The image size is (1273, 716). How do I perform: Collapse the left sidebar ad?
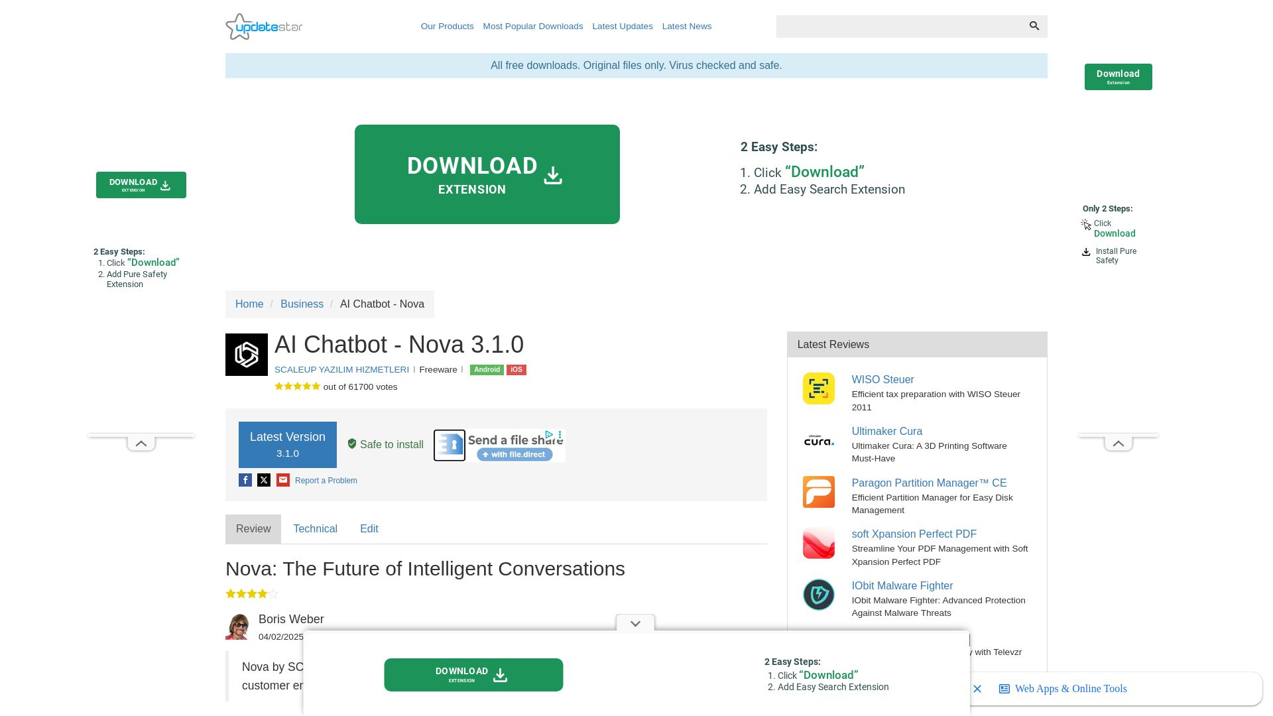[141, 444]
